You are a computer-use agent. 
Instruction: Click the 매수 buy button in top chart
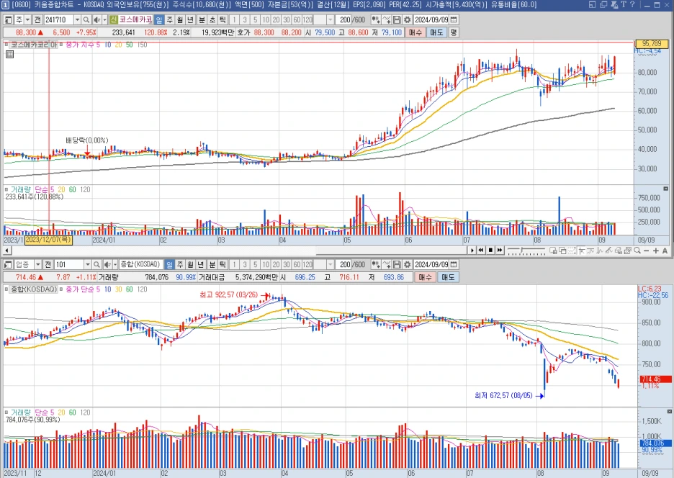pyautogui.click(x=415, y=32)
